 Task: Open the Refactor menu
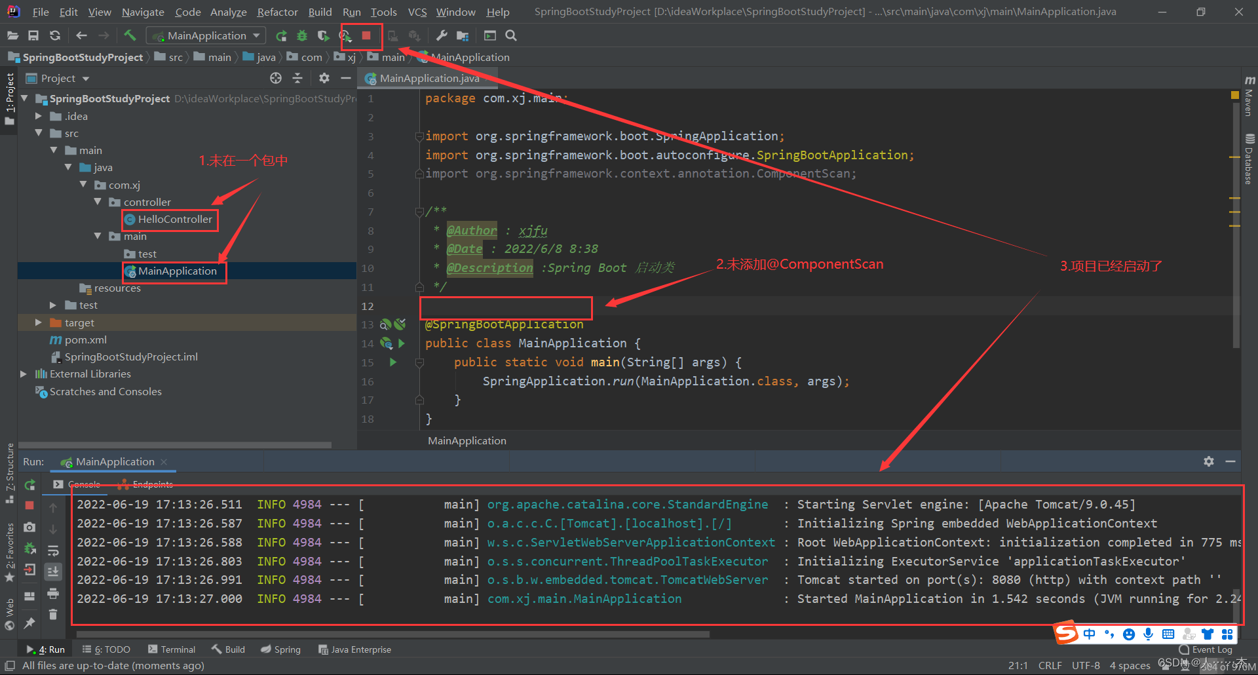click(x=277, y=12)
